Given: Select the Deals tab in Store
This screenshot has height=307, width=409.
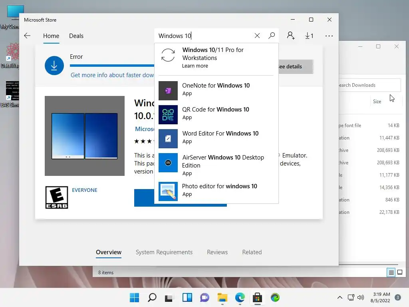Looking at the screenshot, I should pos(76,36).
